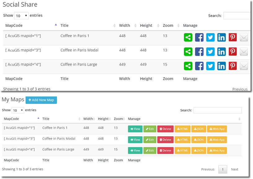This screenshot has width=253, height=179.
Task: Pin Coffee in Paris 1 on Pinterest
Action: pyautogui.click(x=233, y=37)
